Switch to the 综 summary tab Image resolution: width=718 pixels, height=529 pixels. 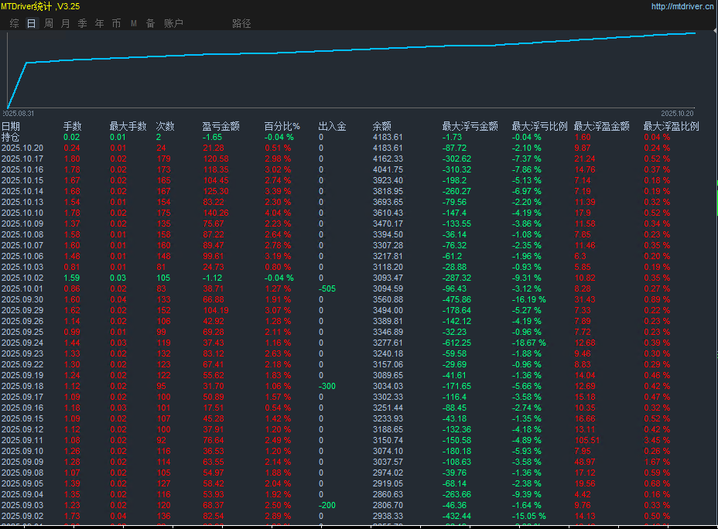coord(14,23)
